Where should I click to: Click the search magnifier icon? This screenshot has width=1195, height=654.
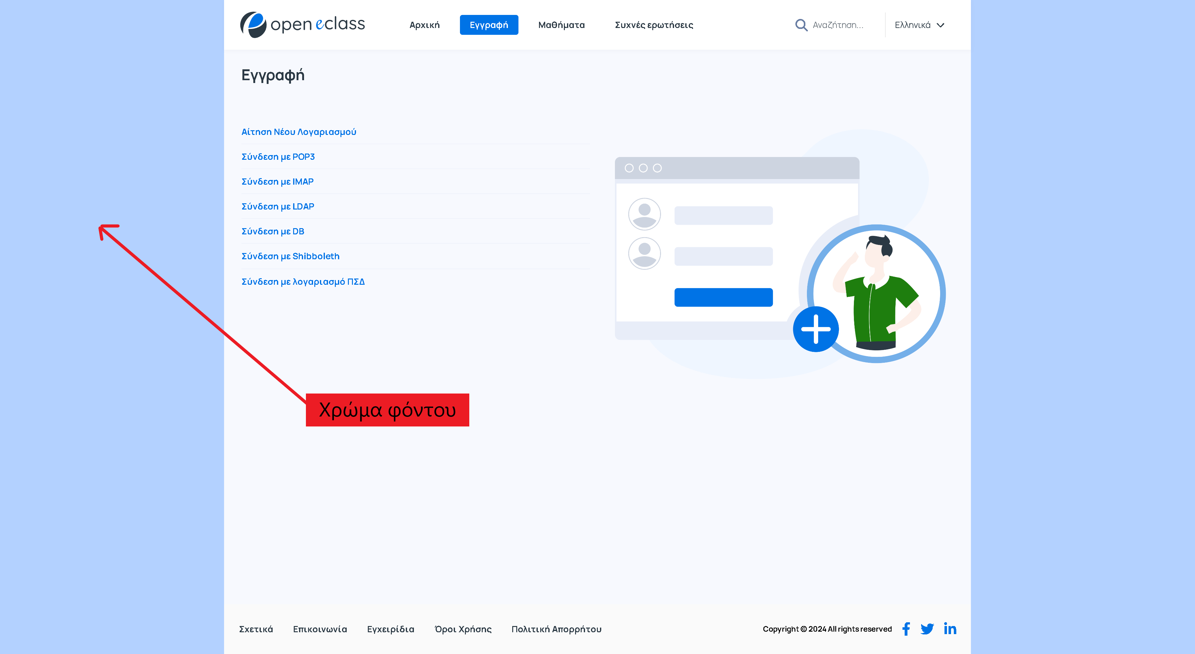click(x=801, y=25)
